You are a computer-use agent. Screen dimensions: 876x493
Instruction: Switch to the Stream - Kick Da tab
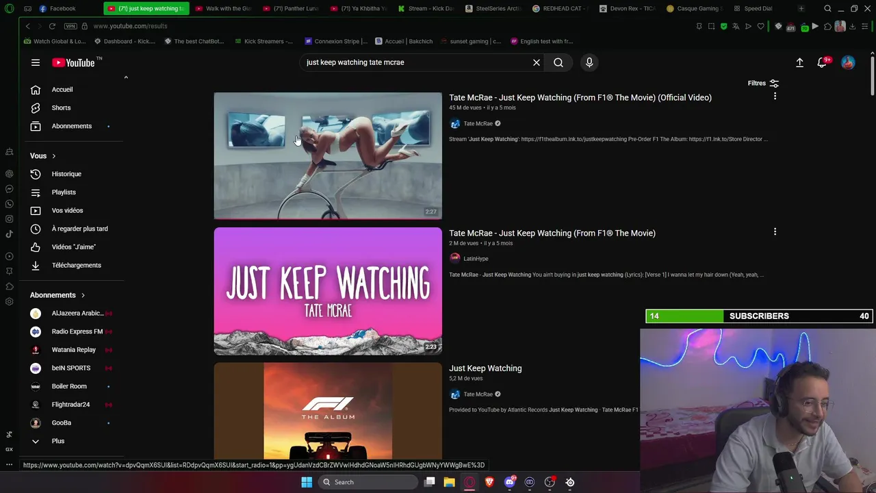(426, 8)
